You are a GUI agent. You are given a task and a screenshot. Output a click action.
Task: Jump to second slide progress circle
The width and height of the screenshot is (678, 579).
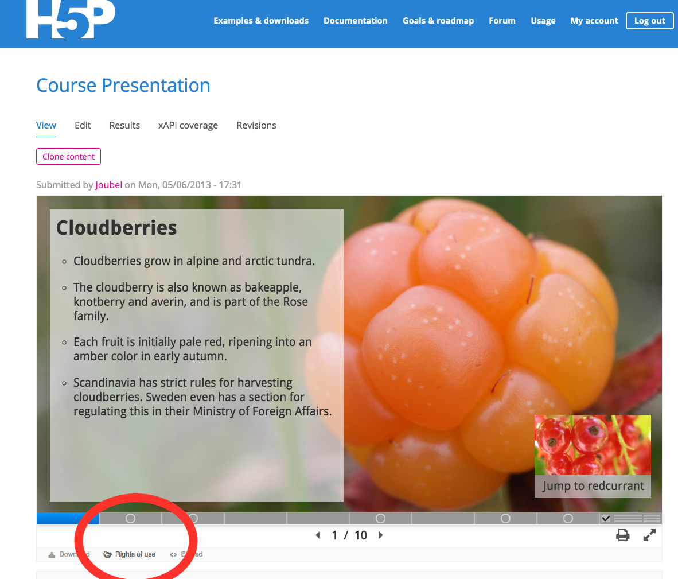coord(130,519)
